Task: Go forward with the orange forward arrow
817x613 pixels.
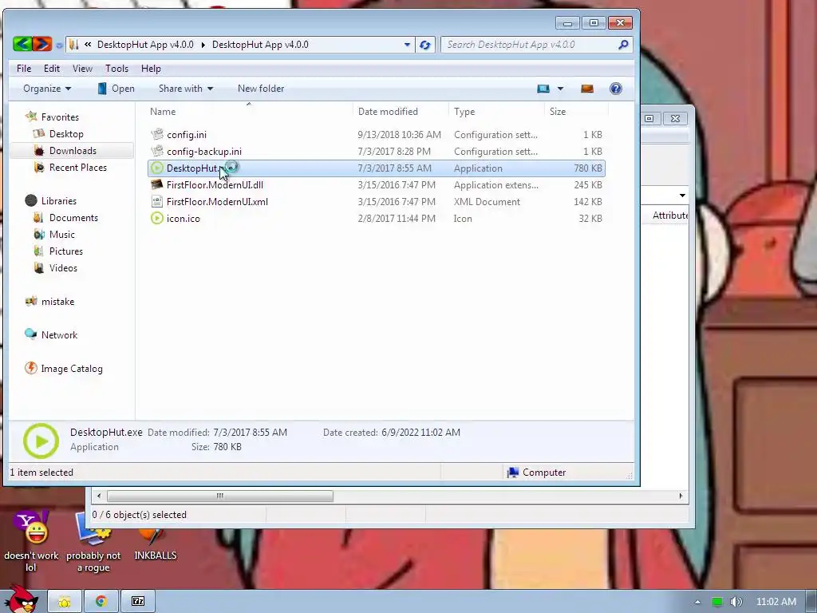Action: point(42,45)
